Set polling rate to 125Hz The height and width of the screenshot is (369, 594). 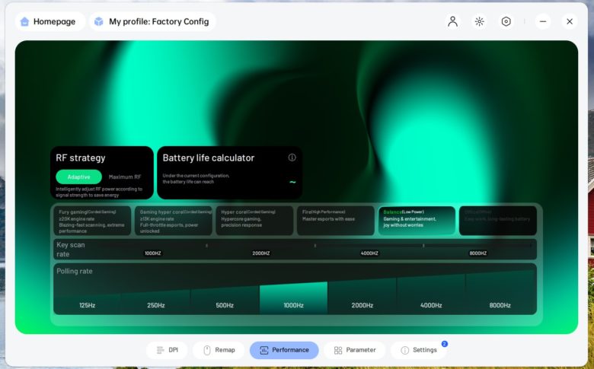pyautogui.click(x=87, y=303)
